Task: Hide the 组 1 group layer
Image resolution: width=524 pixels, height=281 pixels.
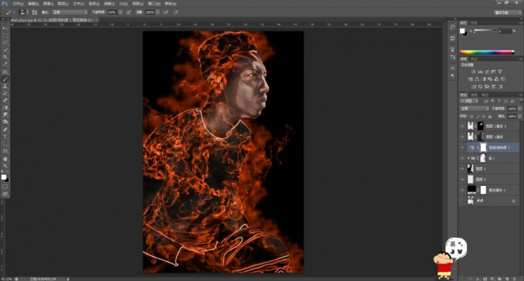Action: click(x=462, y=158)
